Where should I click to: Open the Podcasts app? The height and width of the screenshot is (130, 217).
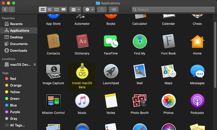click(x=197, y=101)
